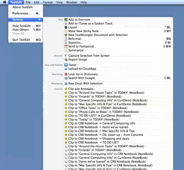Click the Capture Selection from Screen icon
This screenshot has width=184, height=170.
coord(66,56)
